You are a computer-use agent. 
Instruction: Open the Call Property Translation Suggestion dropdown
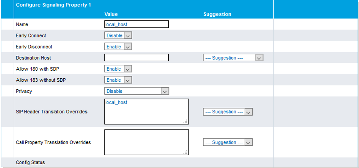tap(228, 142)
